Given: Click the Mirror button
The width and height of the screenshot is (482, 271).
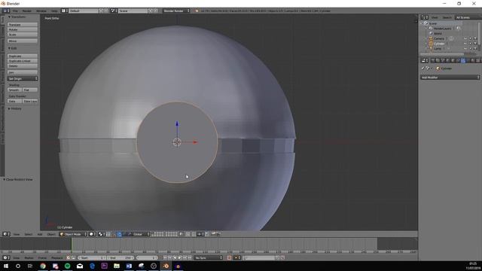Looking at the screenshot, I should (x=23, y=41).
